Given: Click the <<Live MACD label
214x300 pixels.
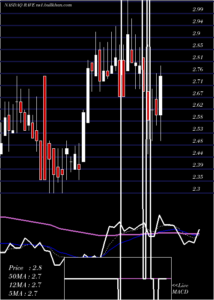Looking at the screenshot, I should tap(180, 288).
